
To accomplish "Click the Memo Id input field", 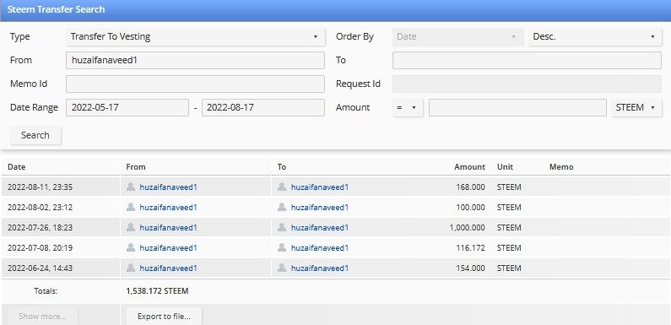I will click(195, 84).
